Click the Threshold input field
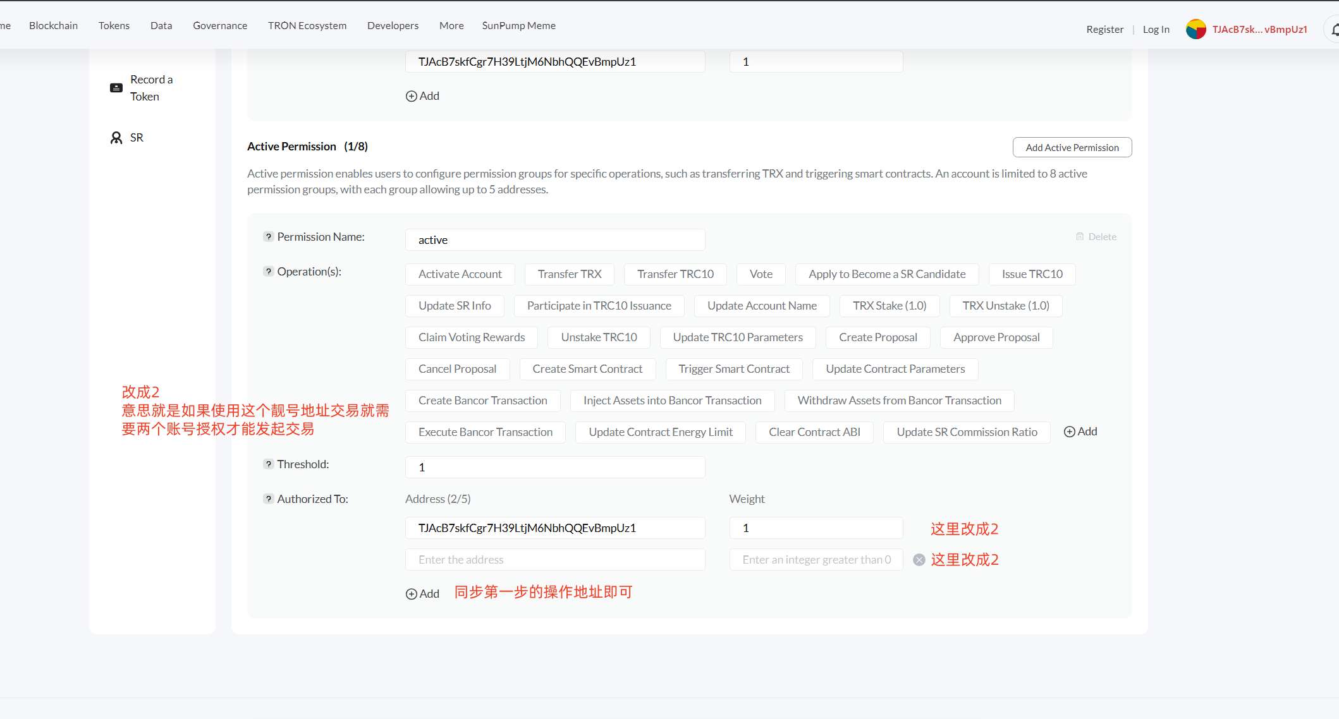1339x719 pixels. pyautogui.click(x=555, y=468)
